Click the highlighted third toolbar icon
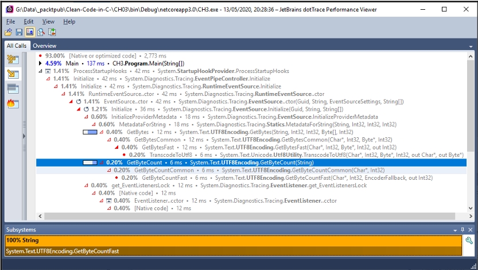Screen dimensions: 478x270 coord(30,32)
